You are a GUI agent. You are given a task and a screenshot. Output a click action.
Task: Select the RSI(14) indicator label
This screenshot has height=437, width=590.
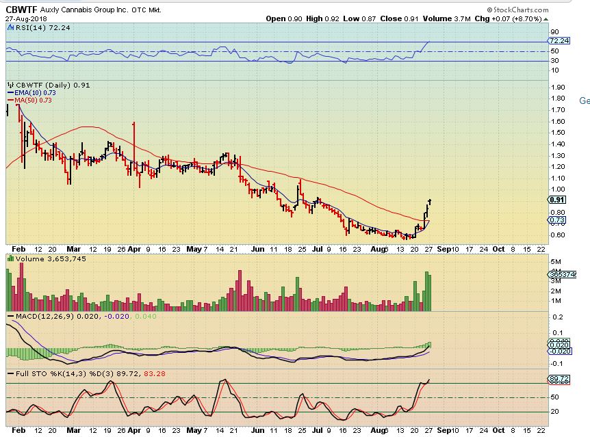31,27
